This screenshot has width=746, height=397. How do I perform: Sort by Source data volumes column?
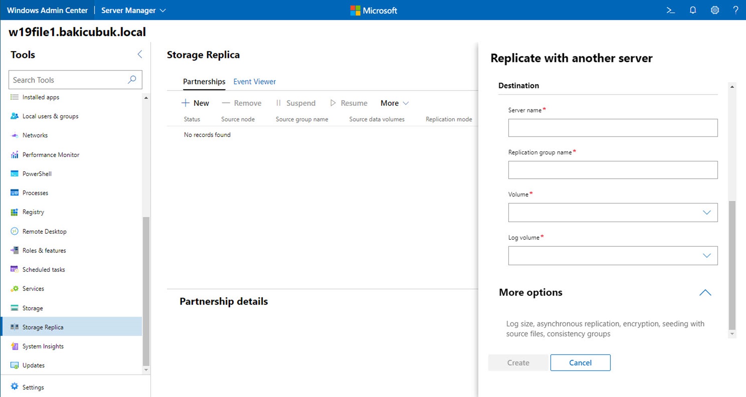coord(377,119)
